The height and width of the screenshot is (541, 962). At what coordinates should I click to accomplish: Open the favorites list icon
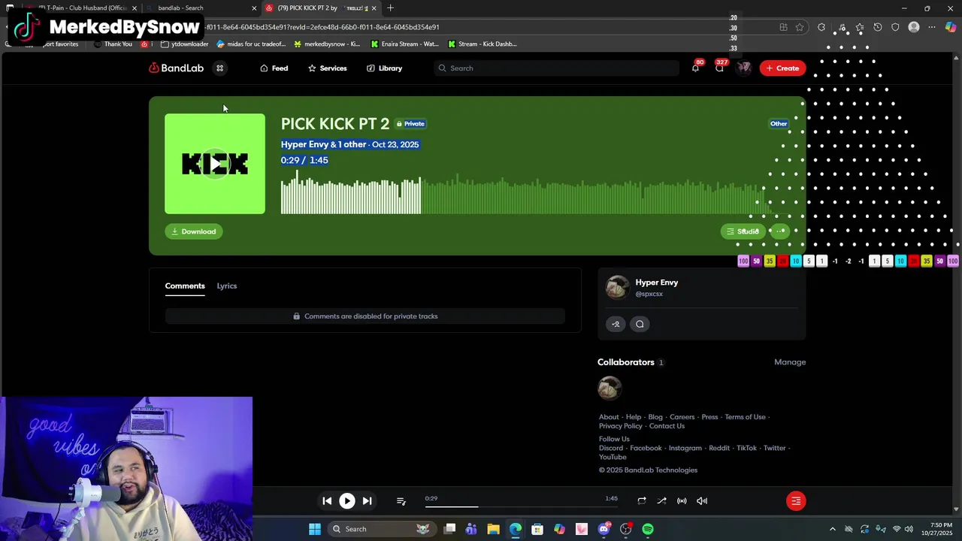pos(859,27)
